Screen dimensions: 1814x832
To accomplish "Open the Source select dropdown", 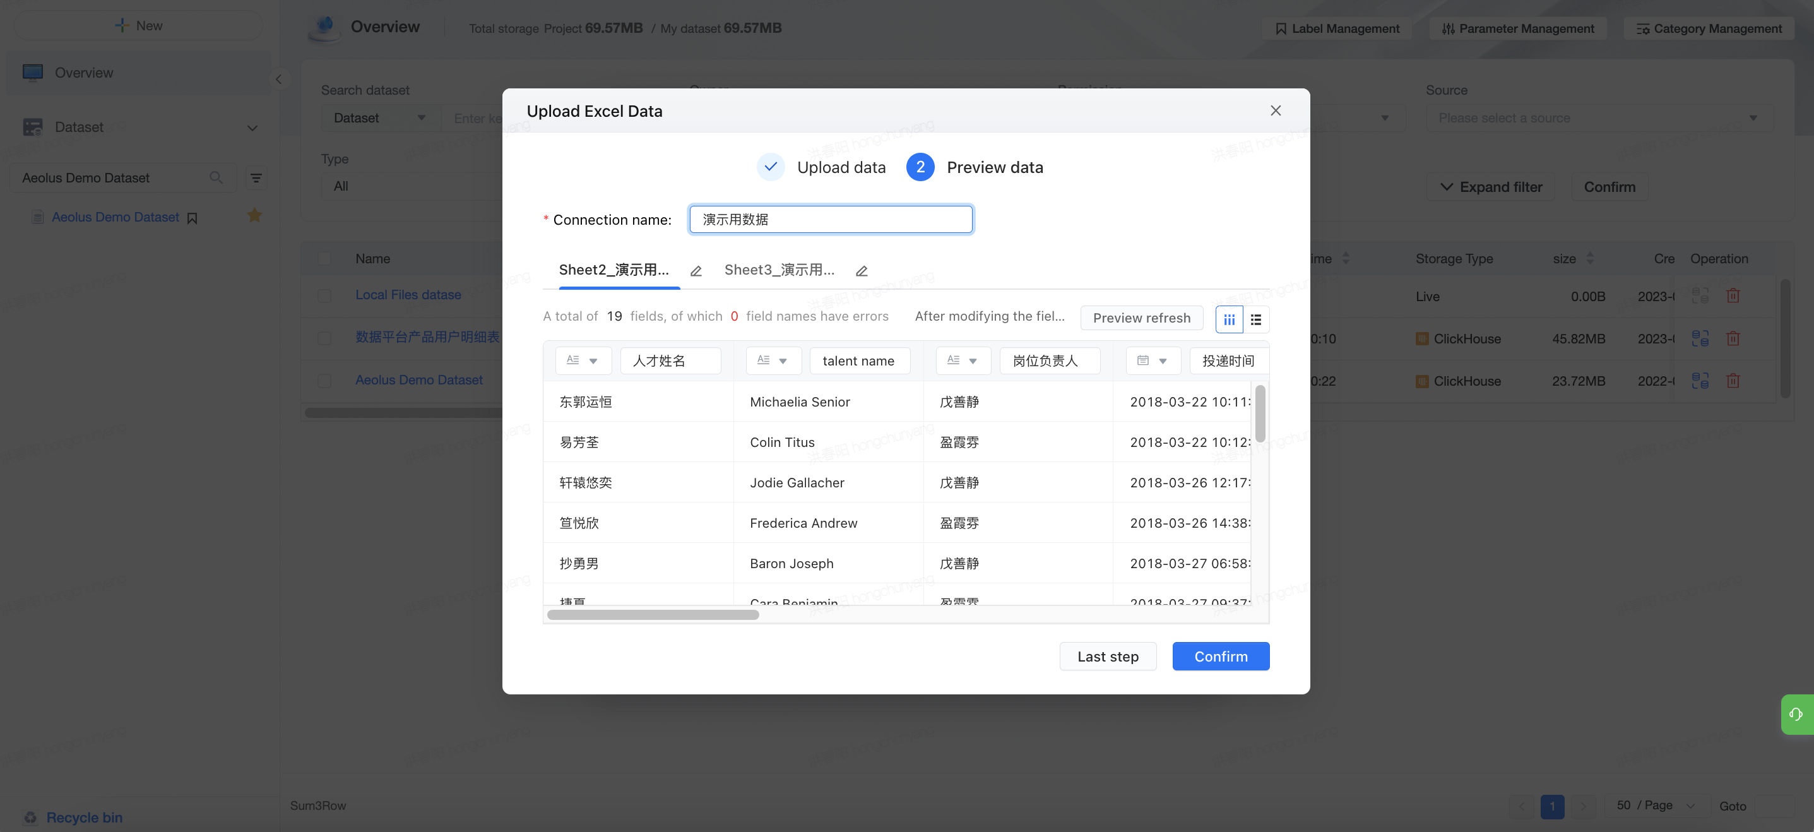I will click(x=1599, y=117).
